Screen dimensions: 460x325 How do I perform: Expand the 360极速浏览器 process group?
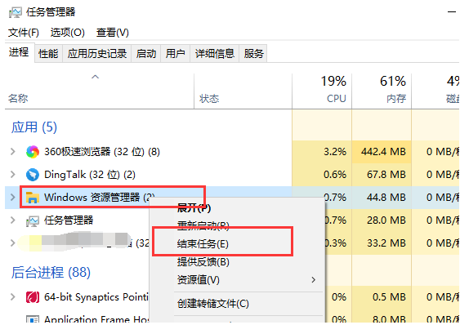click(x=12, y=152)
